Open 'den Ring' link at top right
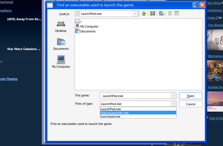The image size is (223, 146). coord(214,3)
